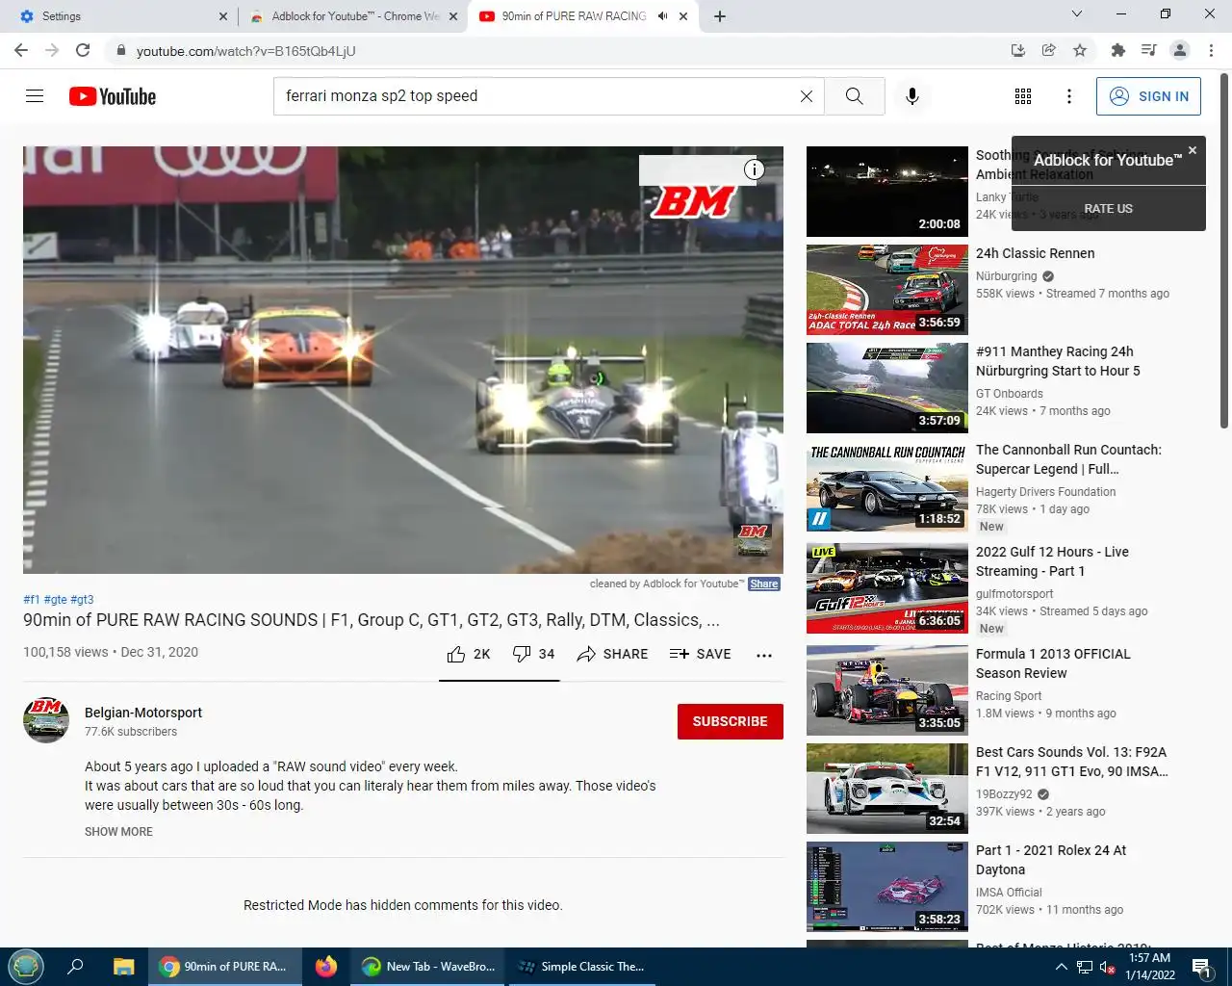Switch to New Tab - WaveBrowser taskbar item
Viewport: 1232px width, 986px height.
[x=428, y=967]
